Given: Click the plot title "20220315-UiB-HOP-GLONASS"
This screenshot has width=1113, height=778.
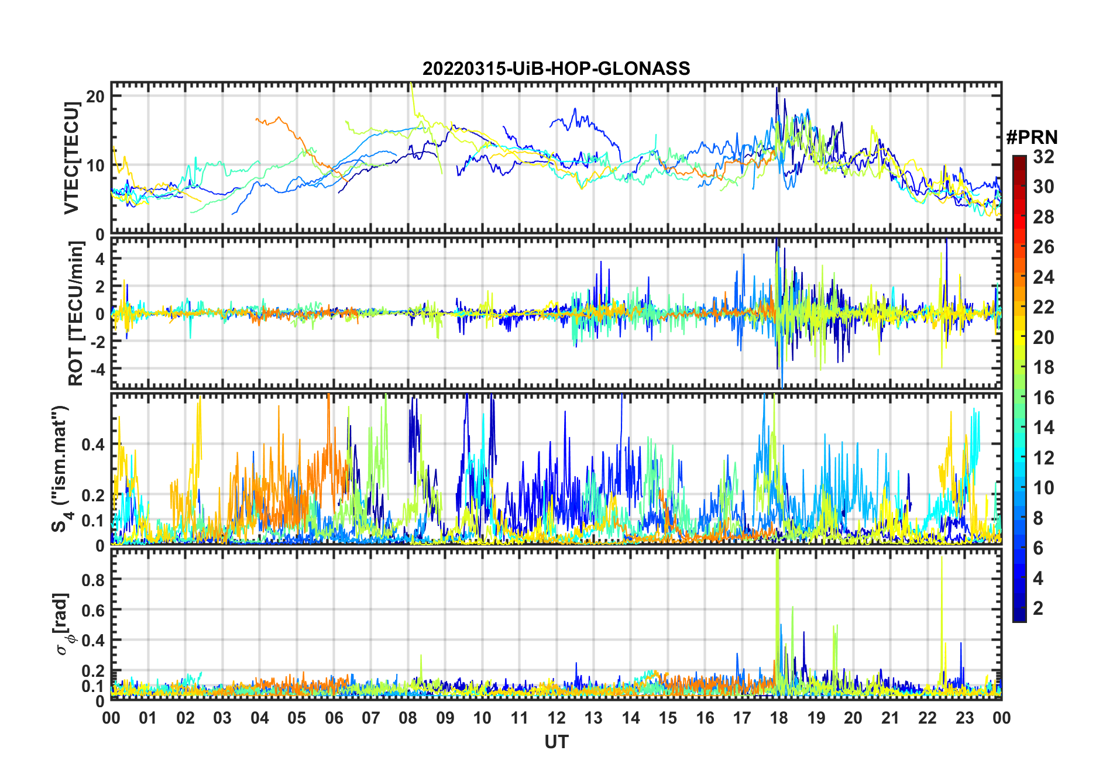Looking at the screenshot, I should click(556, 68).
